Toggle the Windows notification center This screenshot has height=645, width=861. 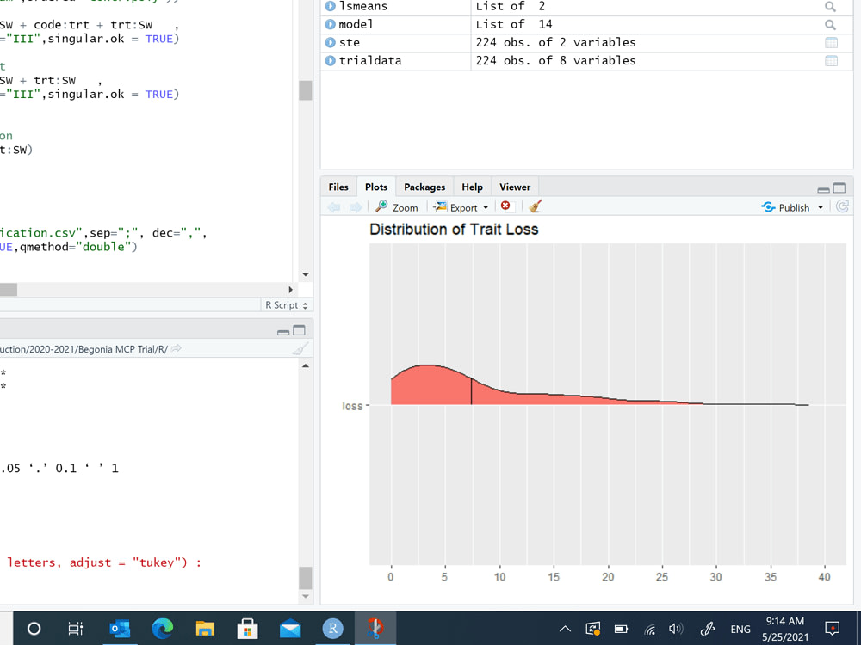point(832,628)
